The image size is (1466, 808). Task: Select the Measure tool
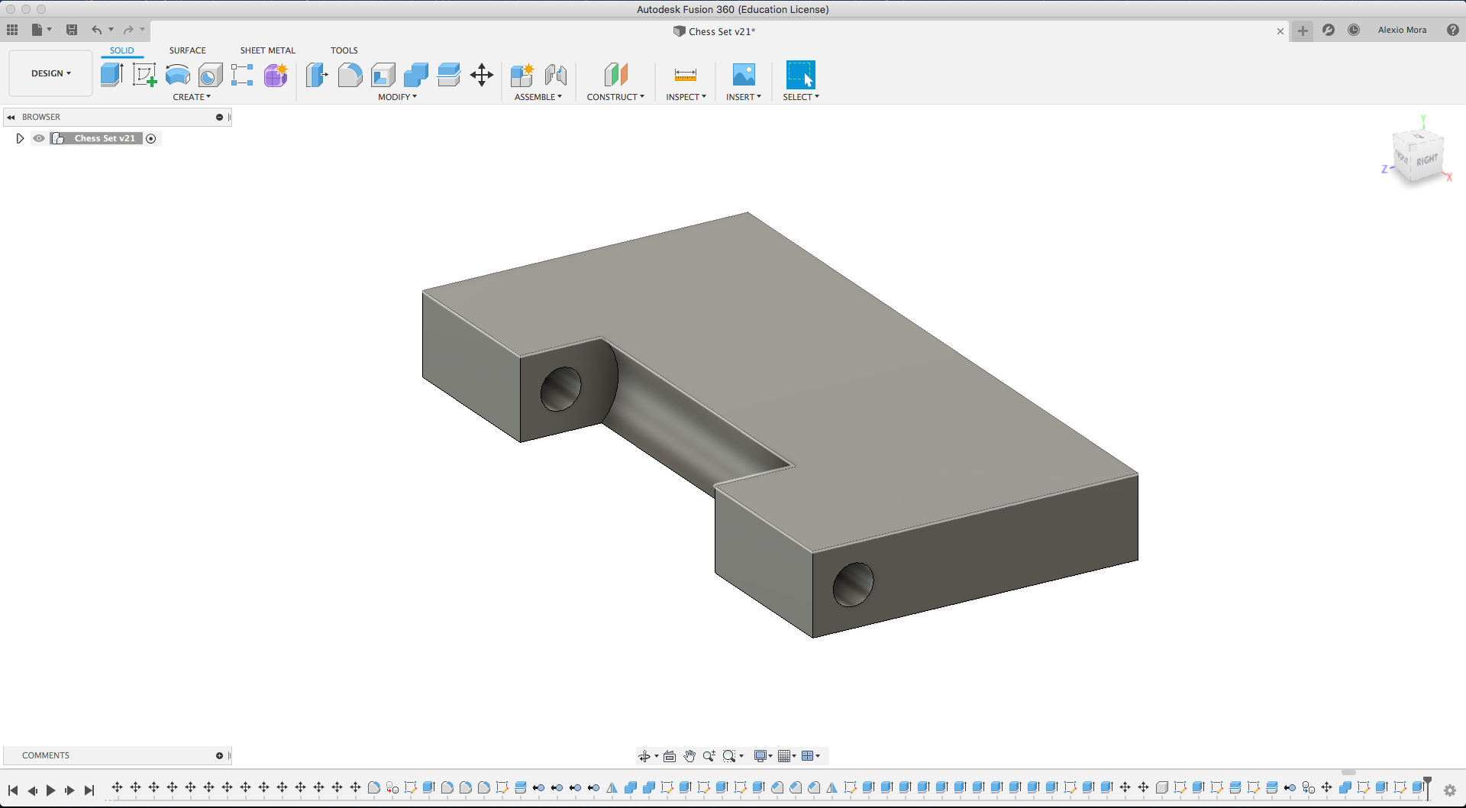click(x=686, y=75)
